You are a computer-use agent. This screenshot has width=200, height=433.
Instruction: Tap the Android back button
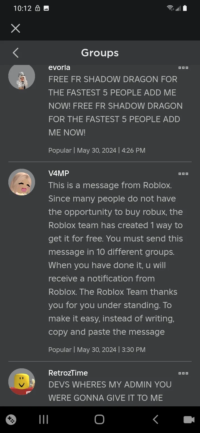tap(156, 419)
